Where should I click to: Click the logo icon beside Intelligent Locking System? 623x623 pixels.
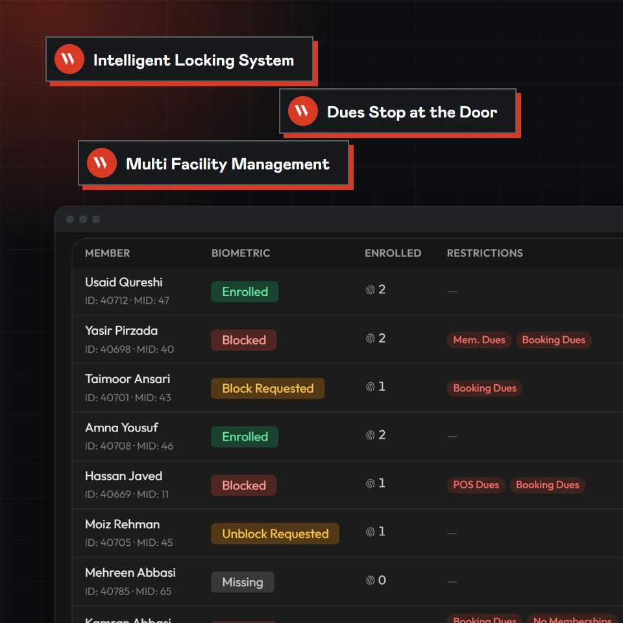(x=69, y=59)
